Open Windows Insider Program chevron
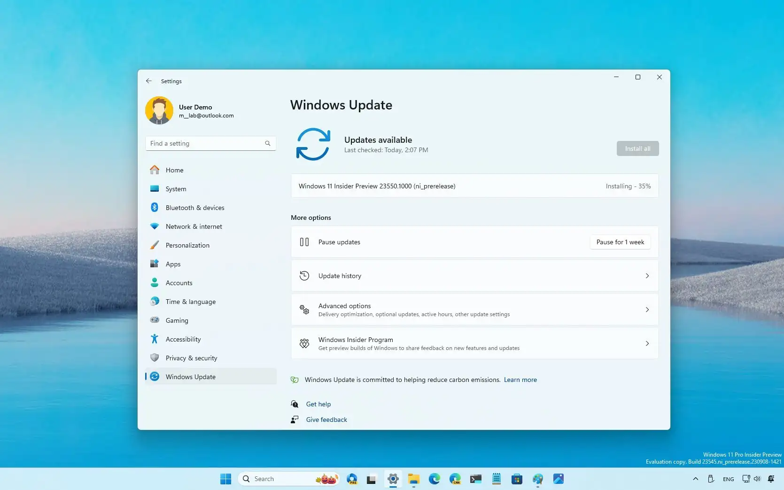This screenshot has height=490, width=784. coord(647,343)
